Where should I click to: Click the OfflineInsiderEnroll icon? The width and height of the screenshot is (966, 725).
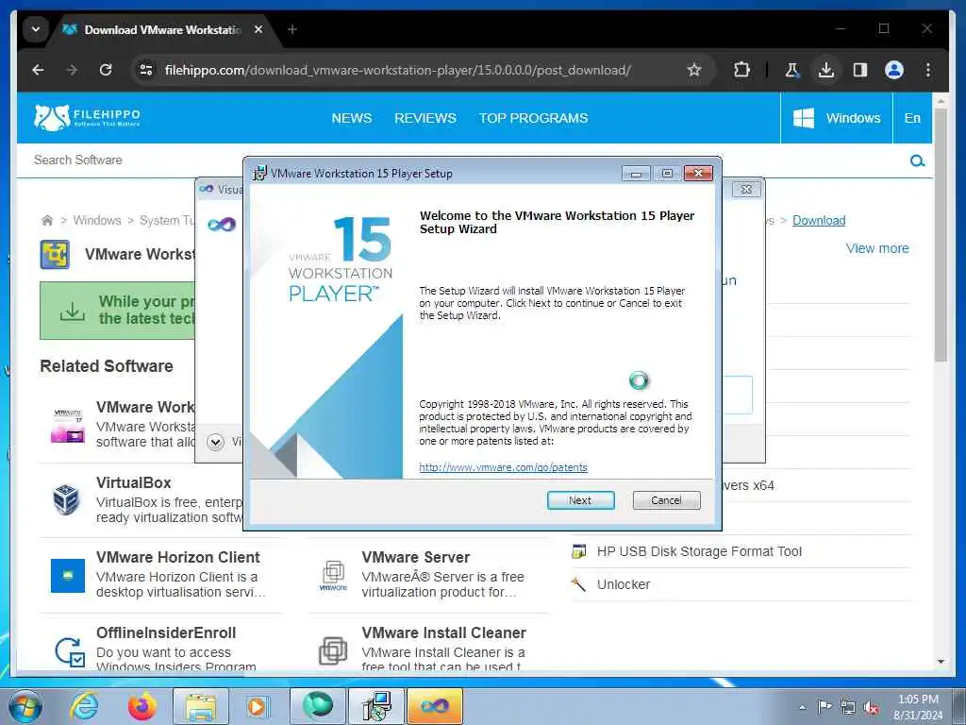pos(69,651)
